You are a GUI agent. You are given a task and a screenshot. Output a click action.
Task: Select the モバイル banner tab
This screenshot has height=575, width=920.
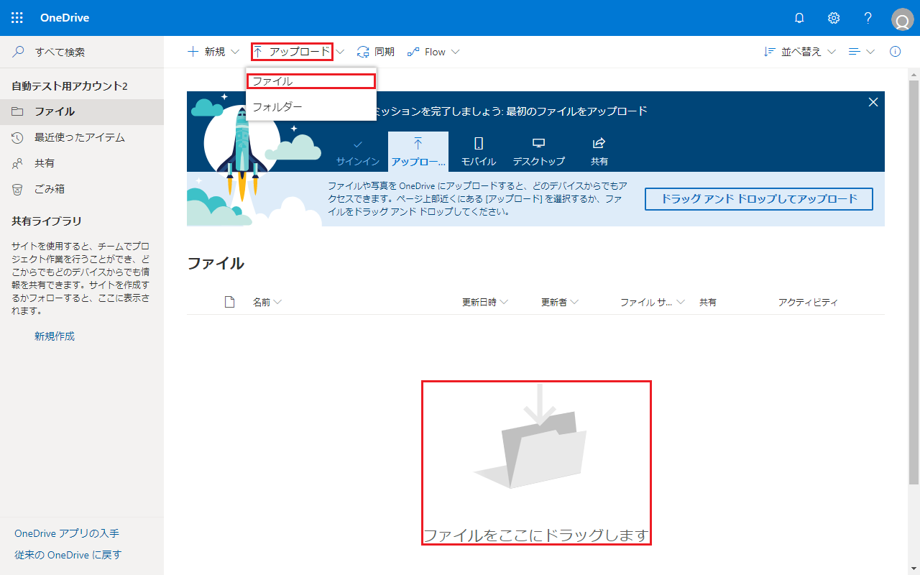pos(479,152)
